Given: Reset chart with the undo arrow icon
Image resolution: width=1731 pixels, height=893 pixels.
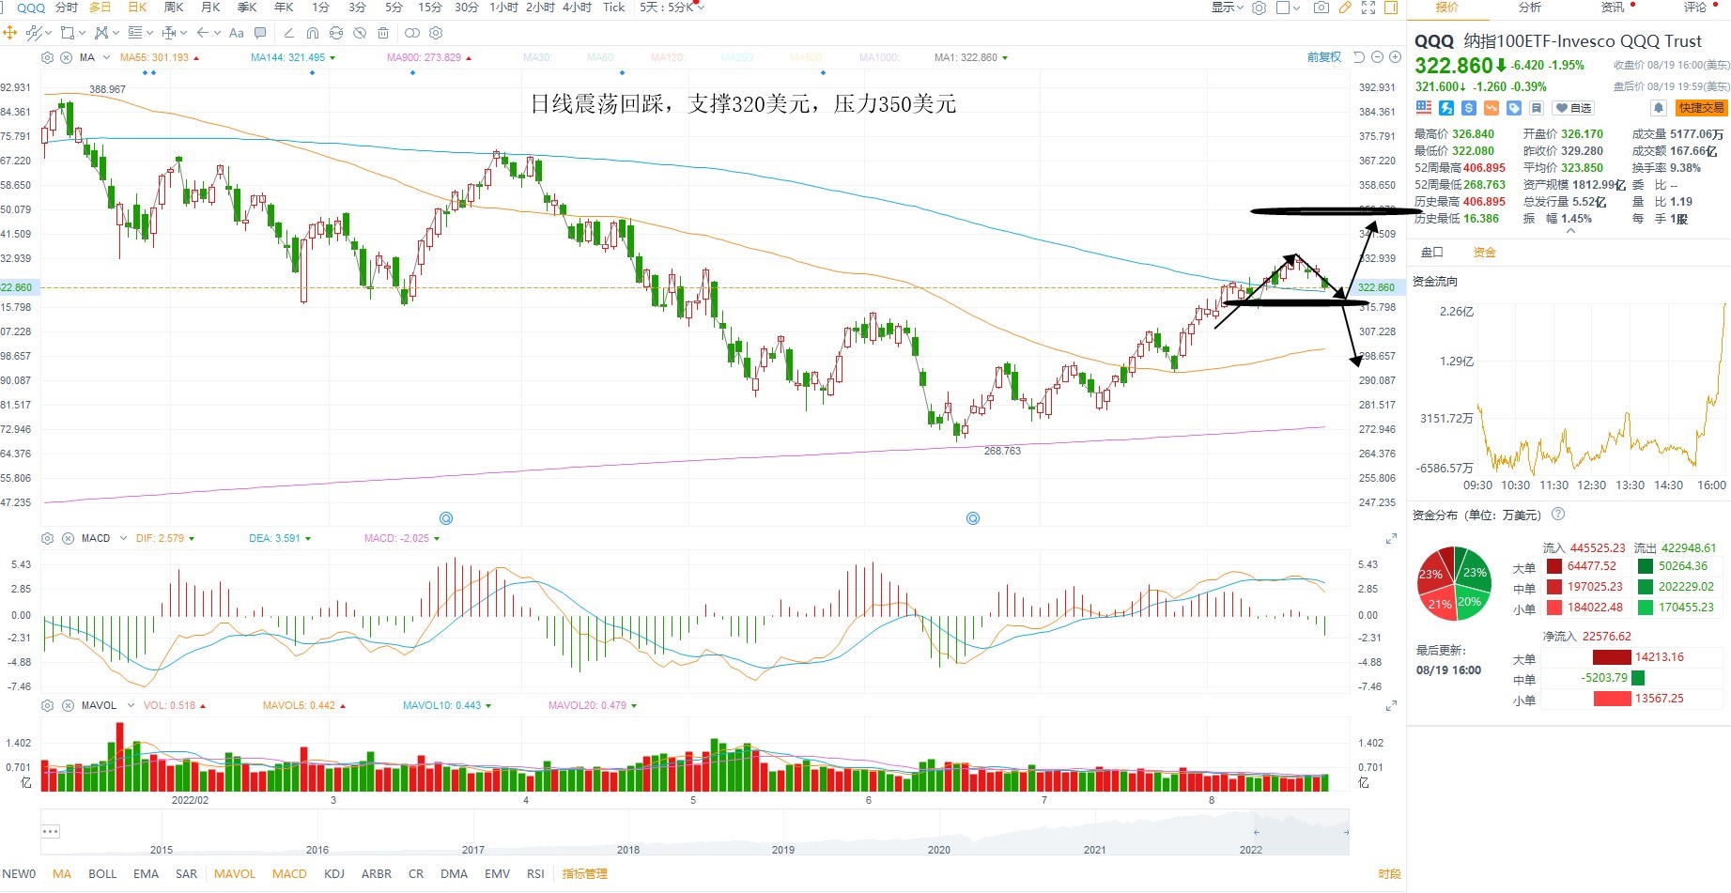Looking at the screenshot, I should 1359,57.
